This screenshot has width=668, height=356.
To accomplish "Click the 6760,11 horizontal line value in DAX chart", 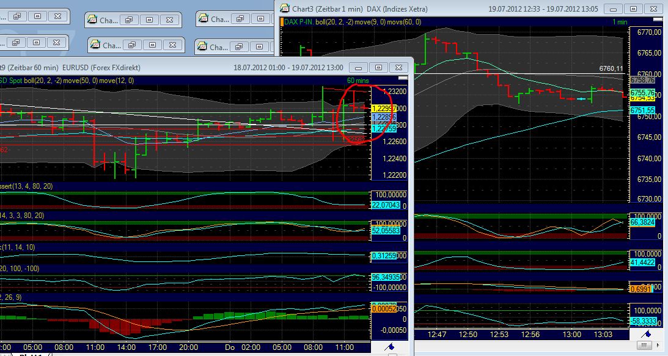I will (611, 68).
